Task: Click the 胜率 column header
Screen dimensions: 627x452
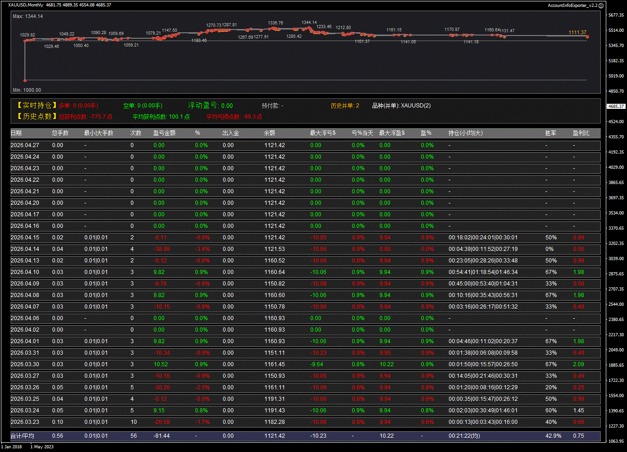Action: pos(550,133)
